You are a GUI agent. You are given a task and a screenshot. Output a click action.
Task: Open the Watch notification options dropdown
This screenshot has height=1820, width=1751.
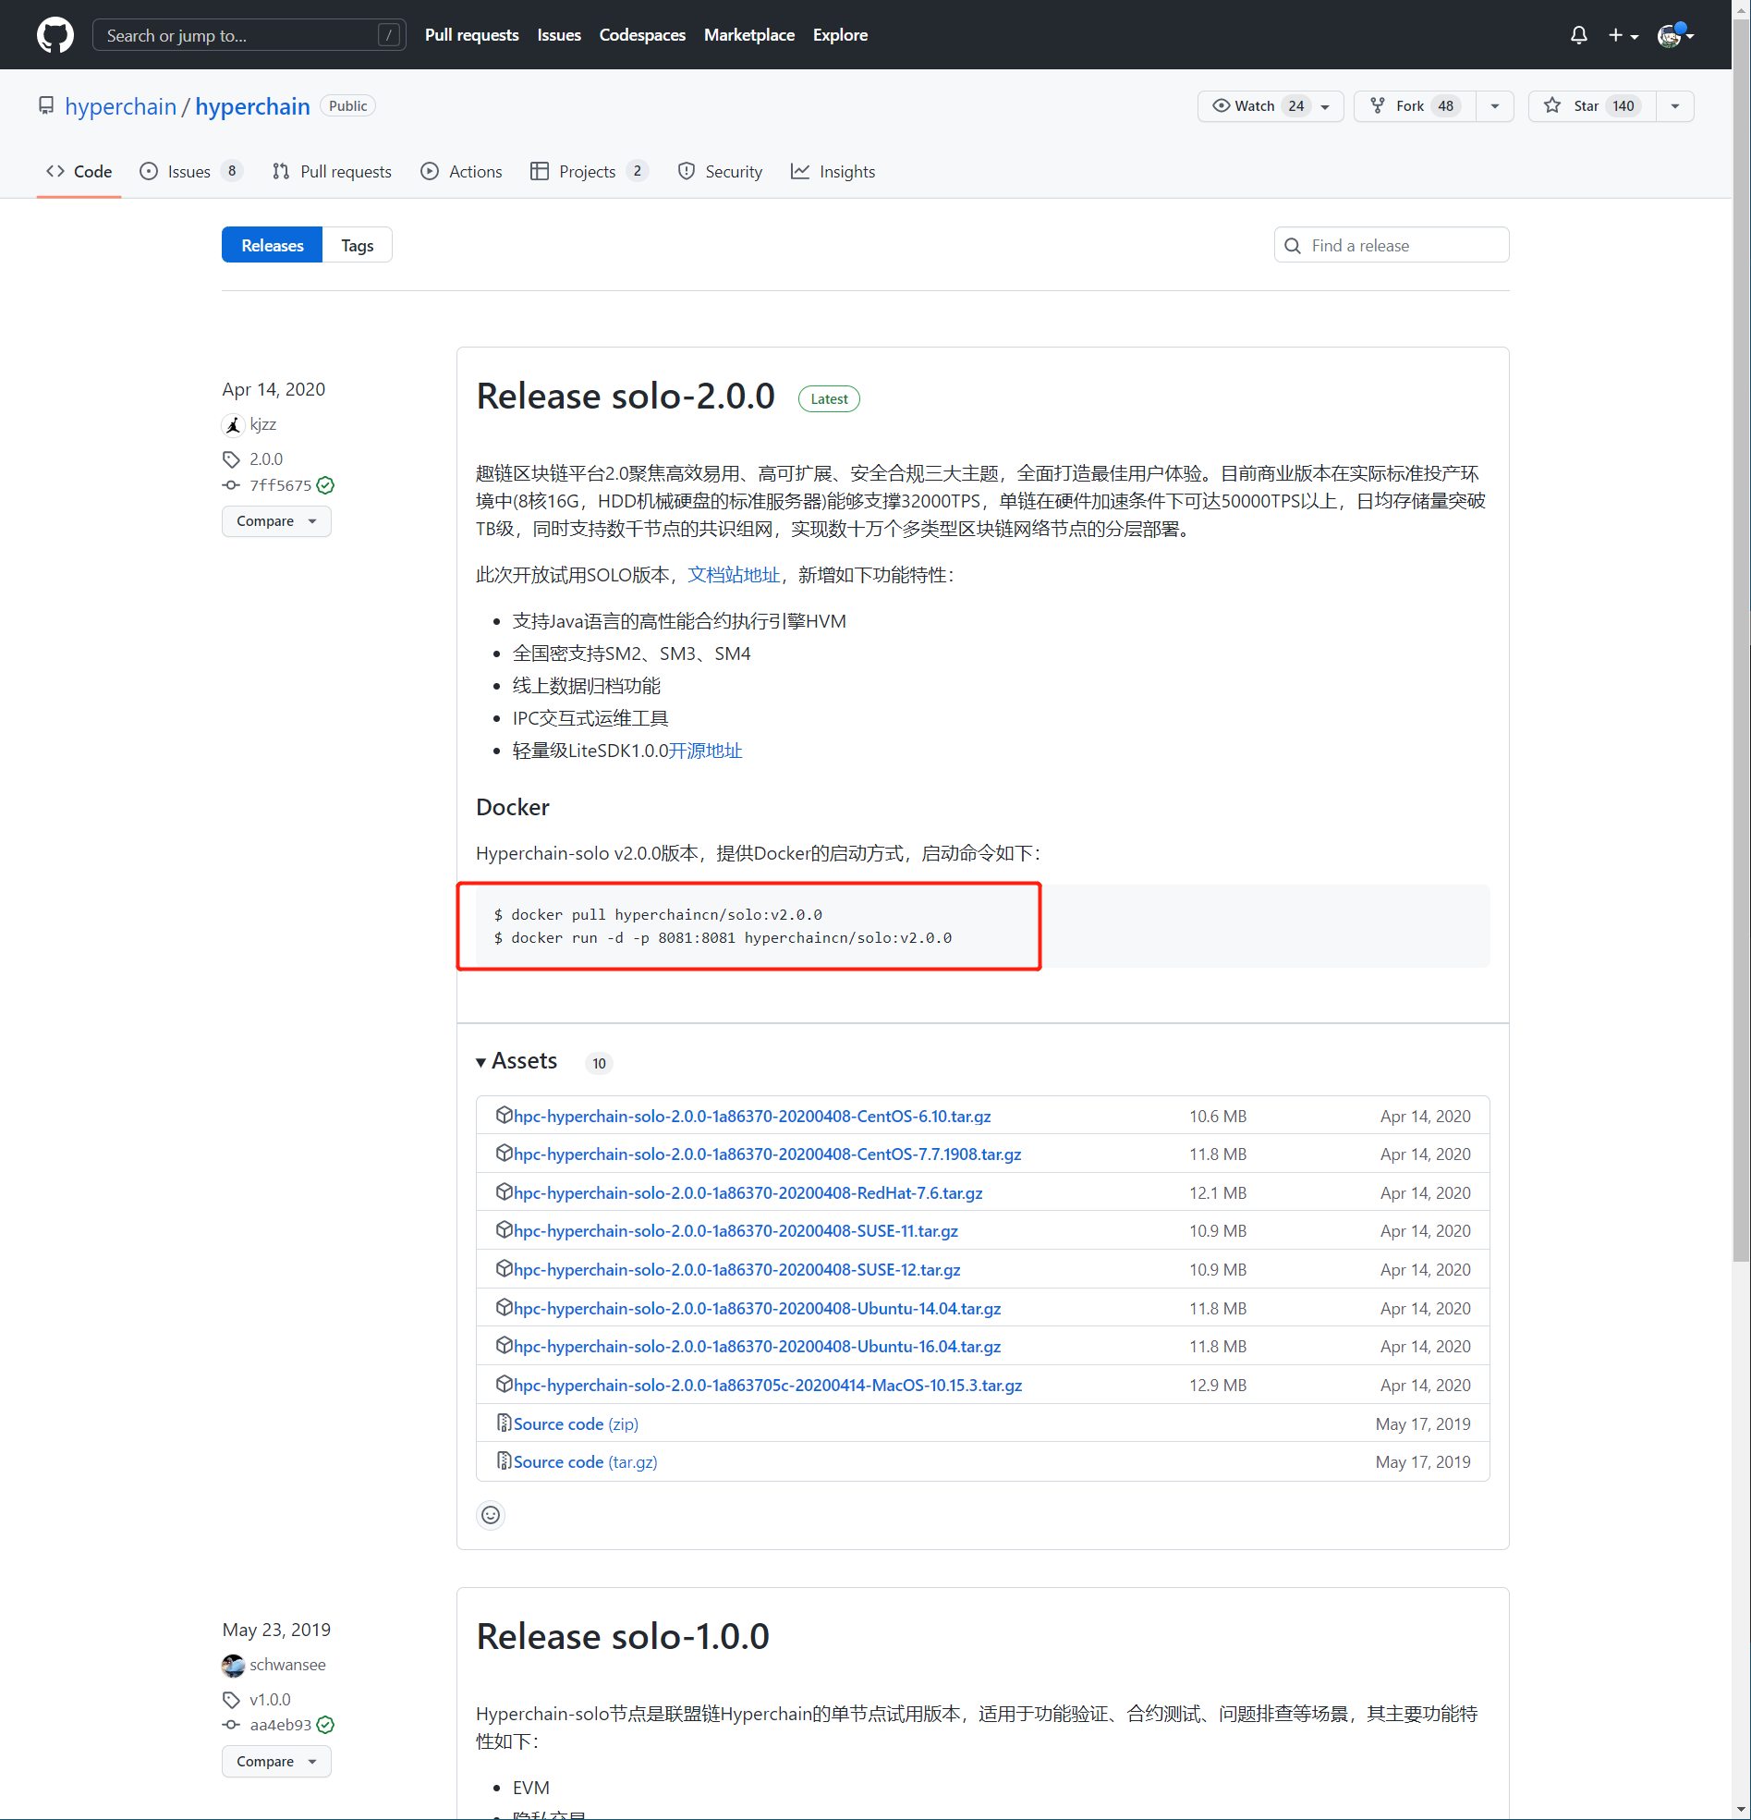click(1326, 106)
